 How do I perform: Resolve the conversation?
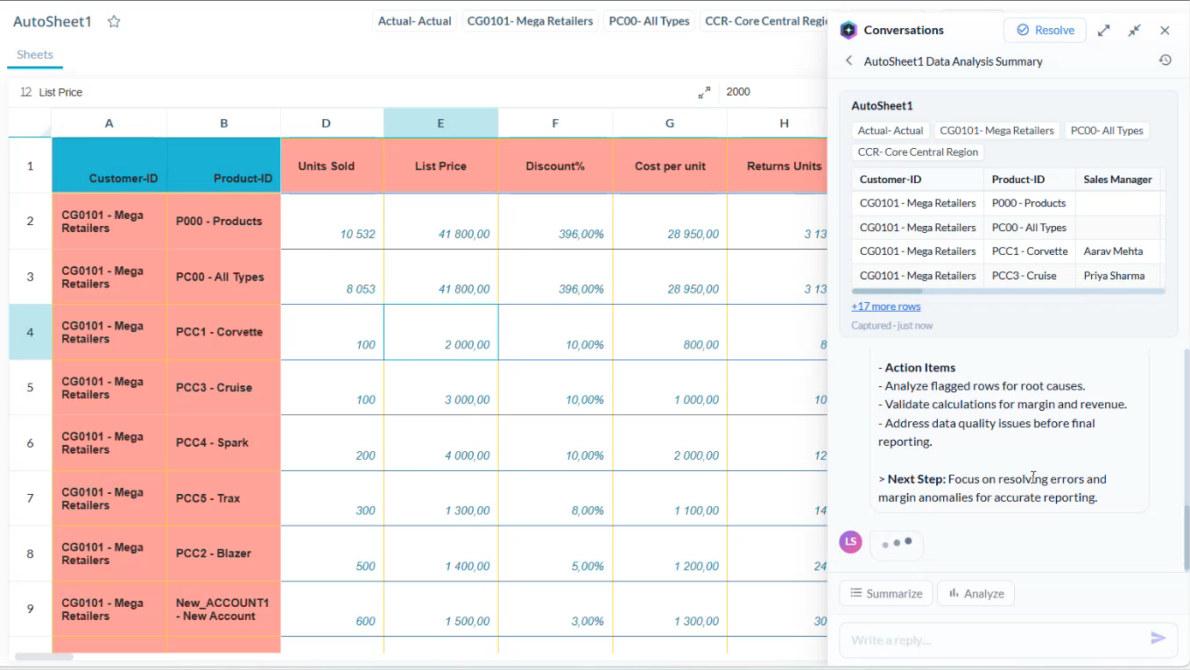(x=1045, y=30)
